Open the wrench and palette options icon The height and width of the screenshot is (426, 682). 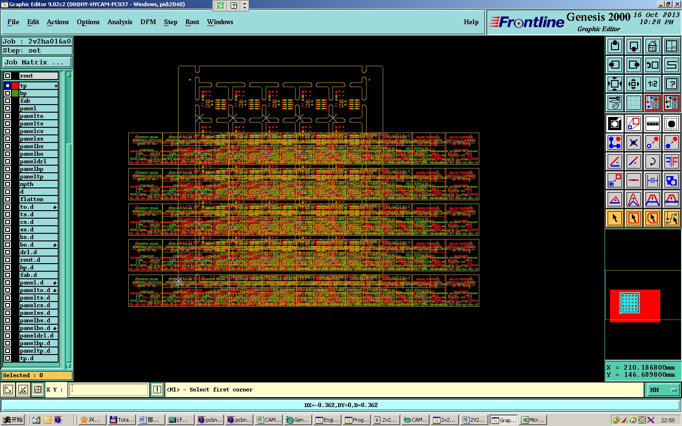coord(615,103)
